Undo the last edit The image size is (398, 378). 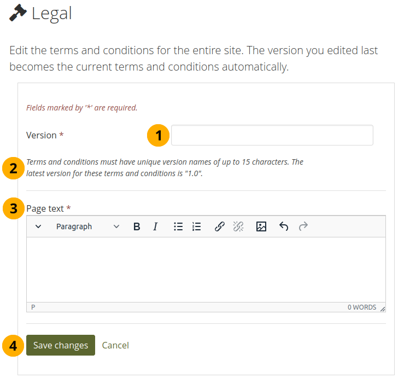pyautogui.click(x=284, y=226)
